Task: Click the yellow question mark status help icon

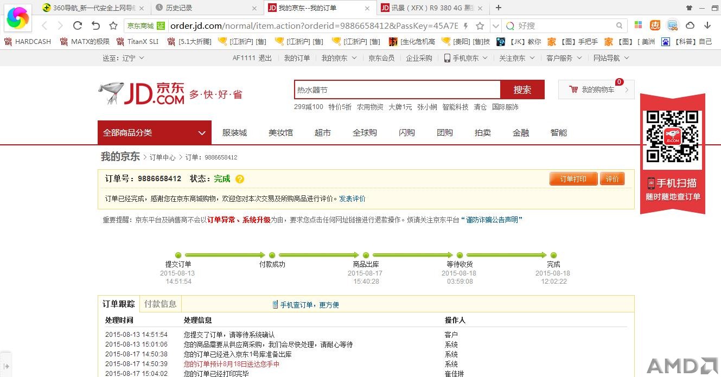Action: tap(240, 179)
